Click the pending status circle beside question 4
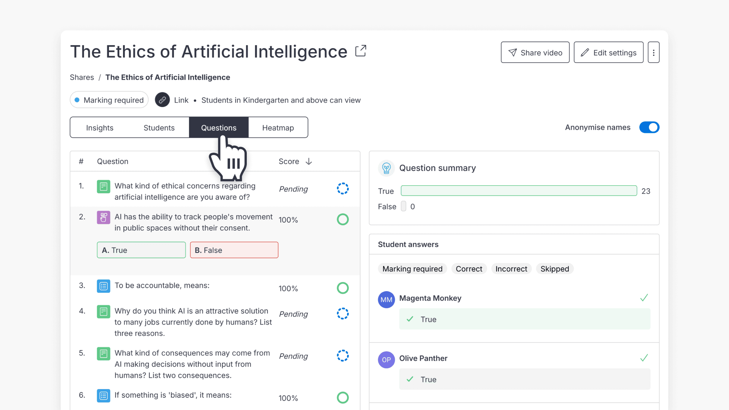Viewport: 729px width, 410px height. click(342, 314)
